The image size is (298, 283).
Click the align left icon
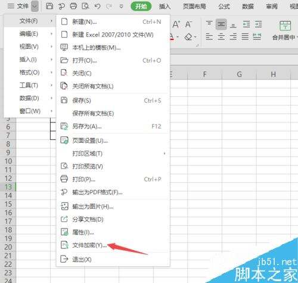(x=209, y=36)
